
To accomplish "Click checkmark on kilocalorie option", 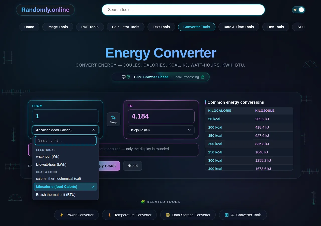I will 93,187.
